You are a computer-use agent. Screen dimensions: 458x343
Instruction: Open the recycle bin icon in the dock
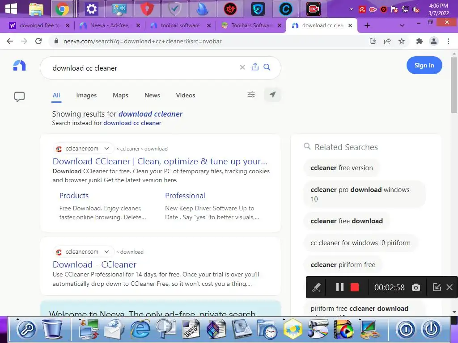click(x=52, y=329)
